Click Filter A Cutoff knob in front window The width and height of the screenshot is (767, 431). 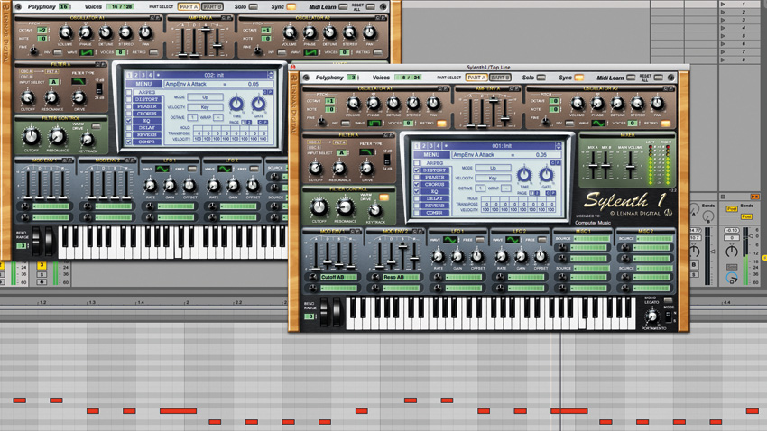click(x=316, y=168)
